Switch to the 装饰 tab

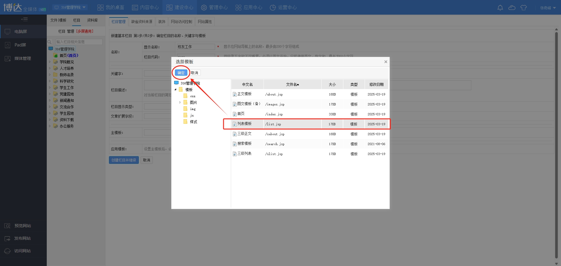162,22
